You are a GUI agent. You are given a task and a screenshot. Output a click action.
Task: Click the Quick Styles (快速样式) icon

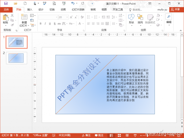pos(150,19)
